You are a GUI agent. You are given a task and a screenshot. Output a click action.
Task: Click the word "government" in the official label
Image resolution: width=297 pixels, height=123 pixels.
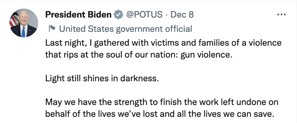(x=138, y=29)
